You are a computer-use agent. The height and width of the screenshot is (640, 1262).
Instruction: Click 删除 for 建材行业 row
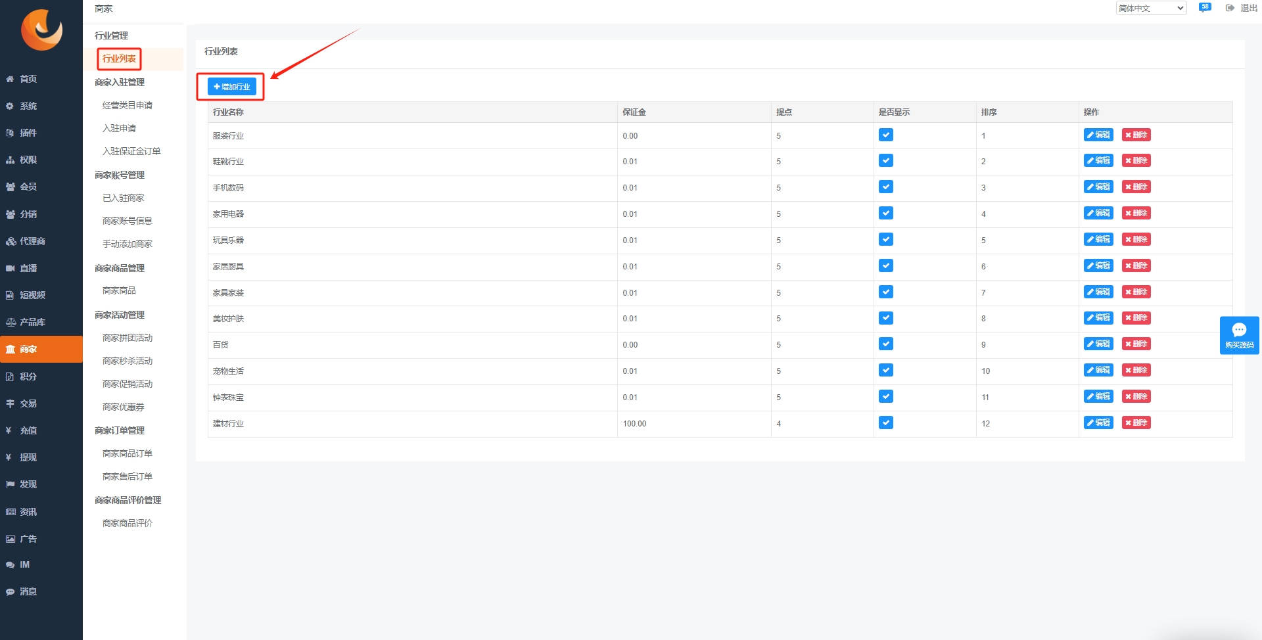click(1136, 423)
